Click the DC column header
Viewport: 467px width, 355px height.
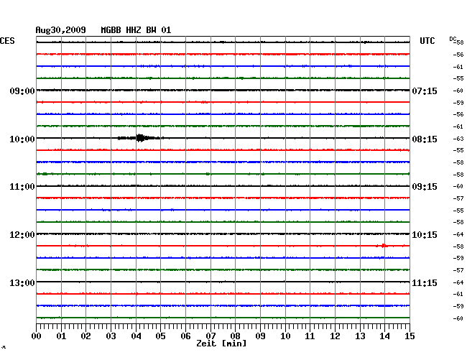coord(453,39)
